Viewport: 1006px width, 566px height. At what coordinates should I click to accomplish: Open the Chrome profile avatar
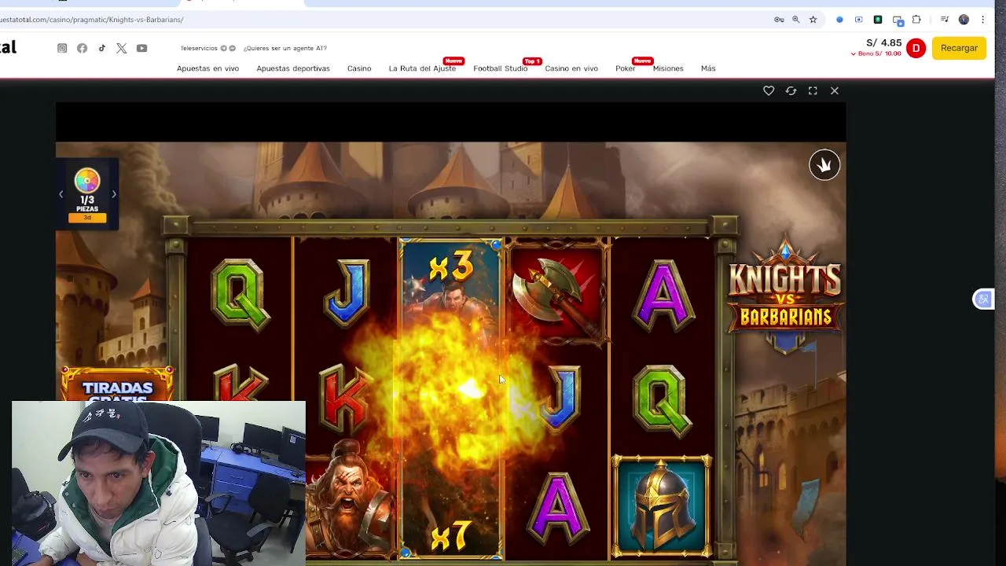964,20
